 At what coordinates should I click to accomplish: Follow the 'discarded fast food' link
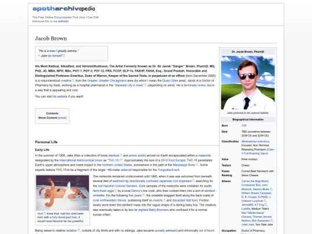[185, 200]
